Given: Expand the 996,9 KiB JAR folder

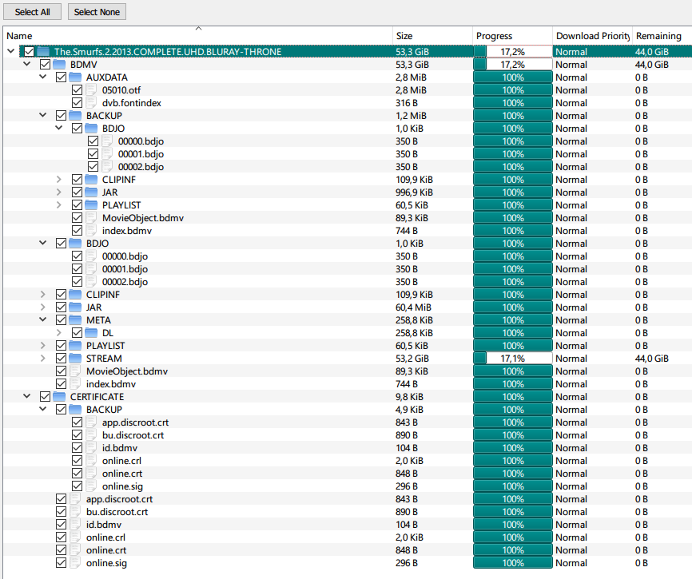Looking at the screenshot, I should pyautogui.click(x=58, y=192).
